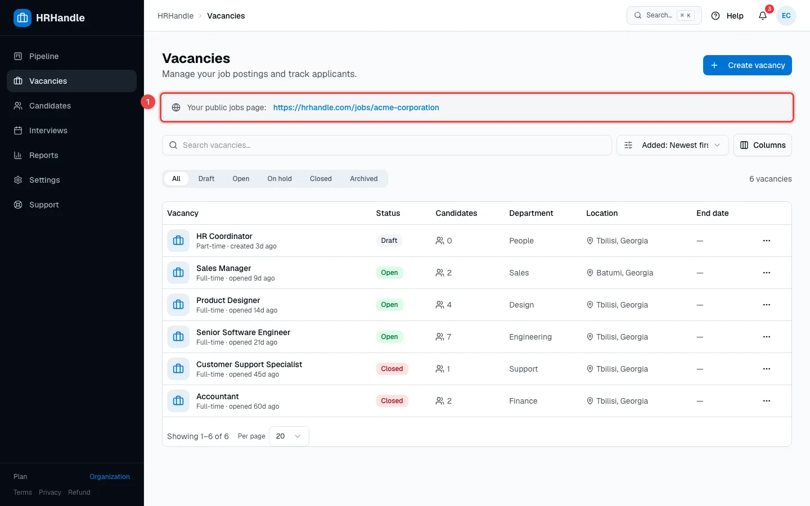Click the briefcase icon for Accountant
The width and height of the screenshot is (810, 506).
click(178, 401)
